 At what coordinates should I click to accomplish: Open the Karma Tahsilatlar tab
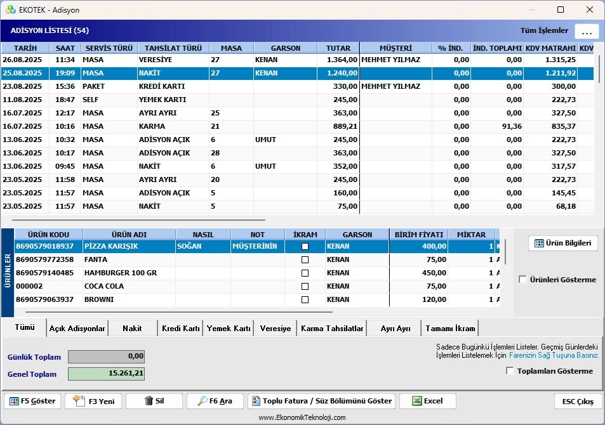coord(332,328)
